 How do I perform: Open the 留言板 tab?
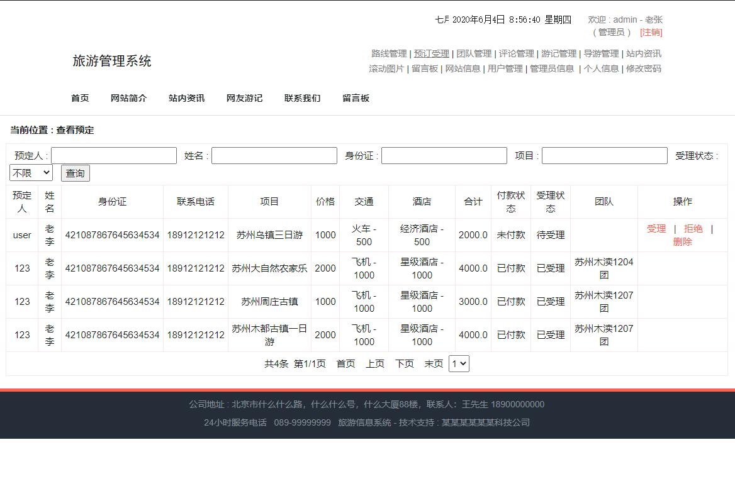click(355, 98)
